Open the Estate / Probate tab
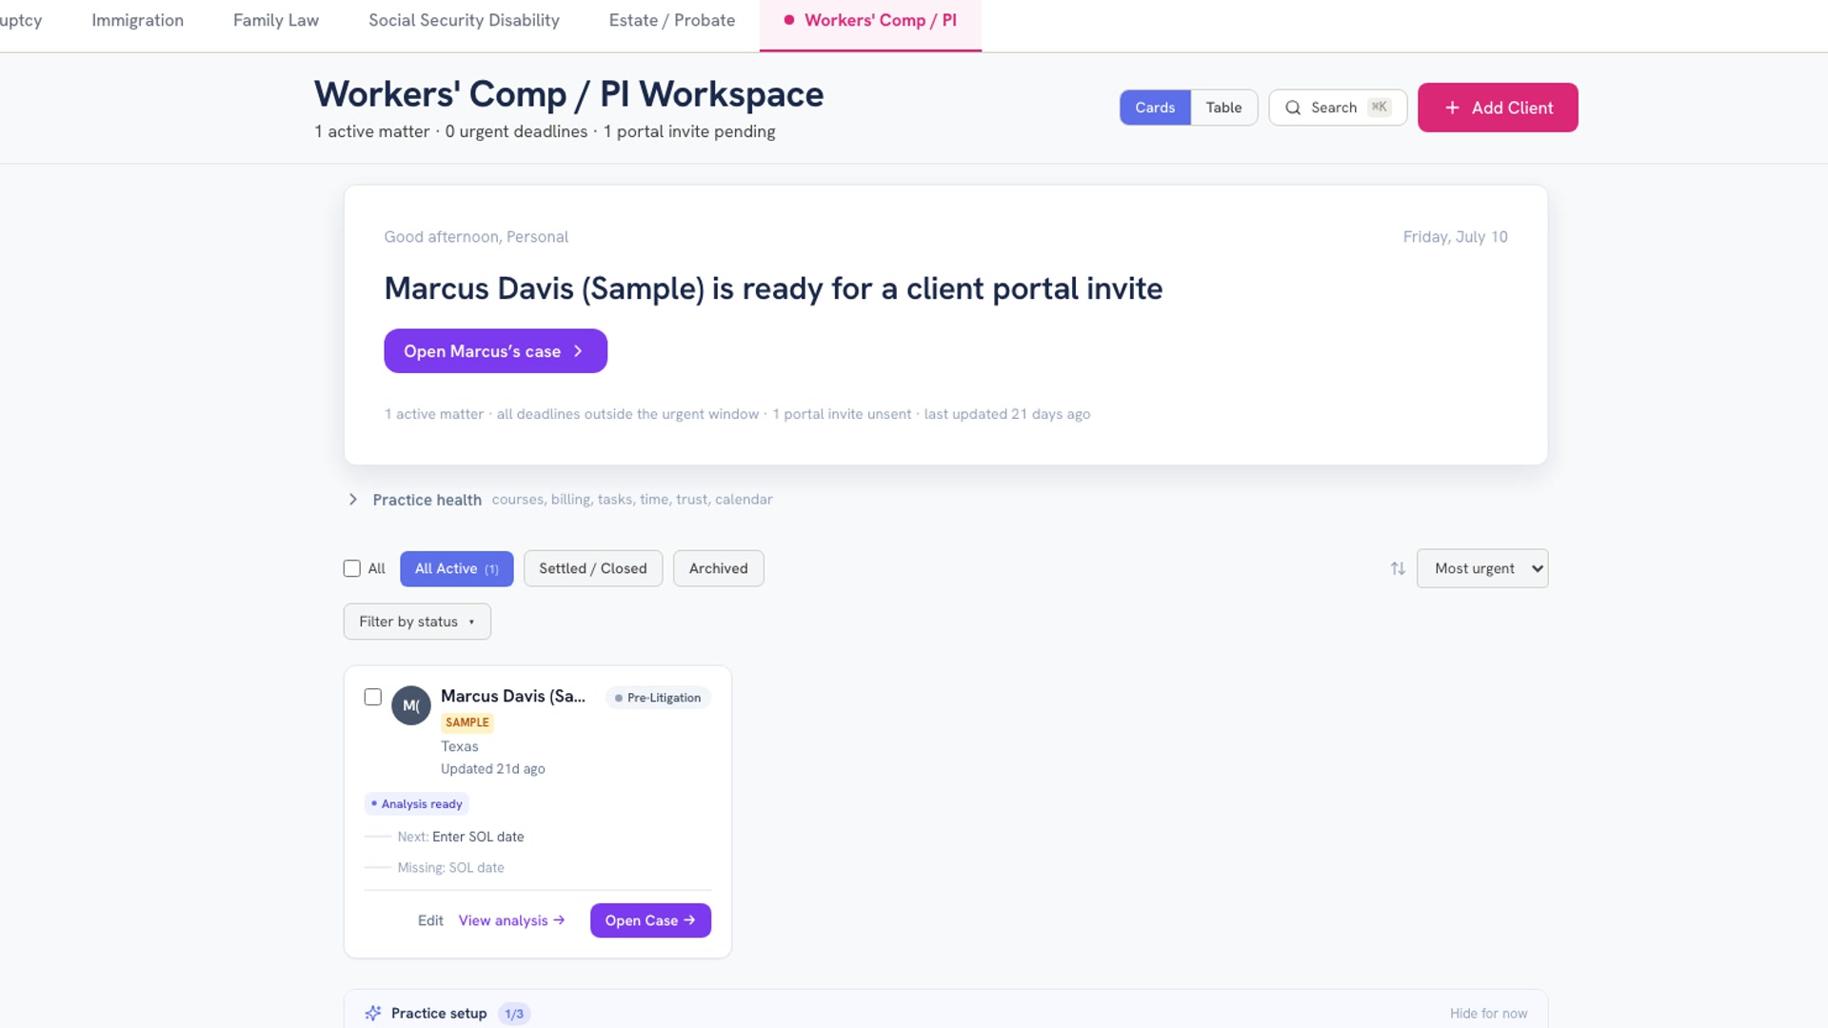 pos(672,20)
